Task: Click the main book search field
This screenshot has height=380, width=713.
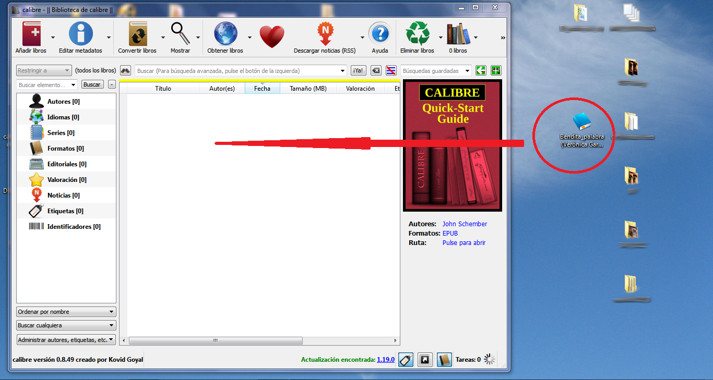Action: [237, 71]
